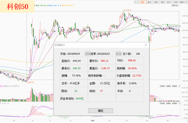Image resolution: width=188 pixels, height=123 pixels.
Task: Toggle fullscreen chart icon at top right
Action: point(187,2)
